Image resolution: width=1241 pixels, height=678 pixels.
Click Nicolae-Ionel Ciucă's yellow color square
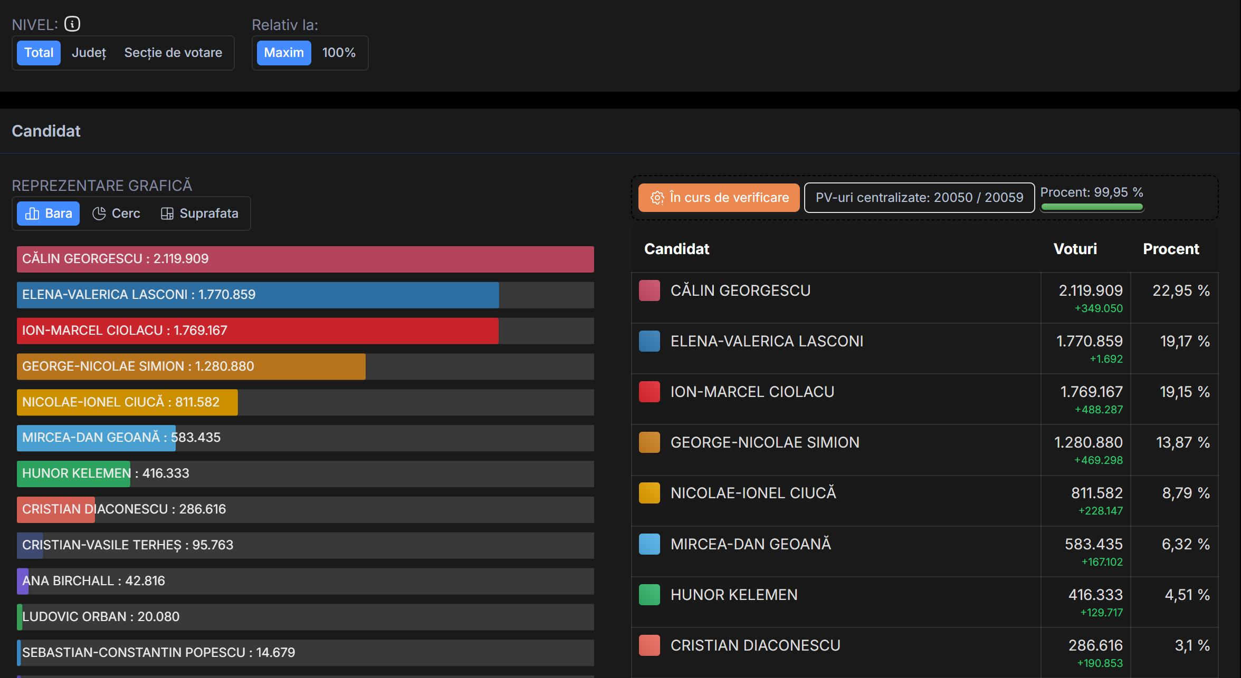point(649,493)
